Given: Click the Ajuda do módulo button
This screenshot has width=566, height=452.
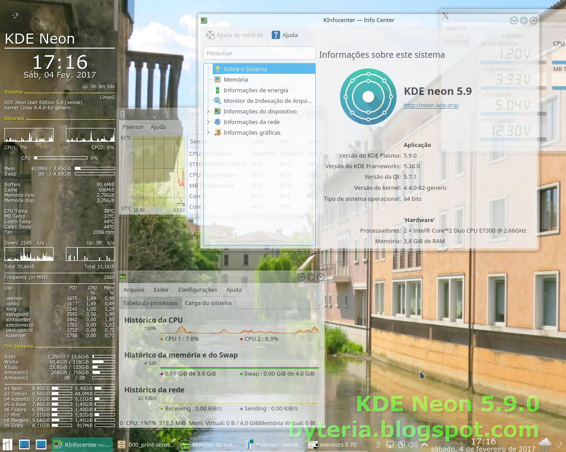Looking at the screenshot, I should click(234, 35).
